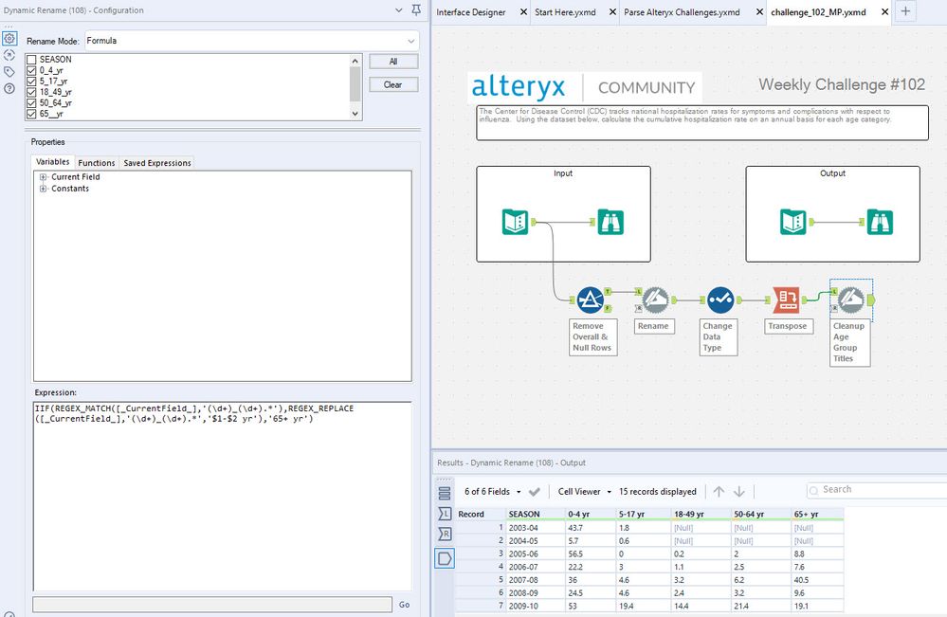Image resolution: width=947 pixels, height=617 pixels.
Task: Check the SEASON field checkbox
Action: (33, 60)
